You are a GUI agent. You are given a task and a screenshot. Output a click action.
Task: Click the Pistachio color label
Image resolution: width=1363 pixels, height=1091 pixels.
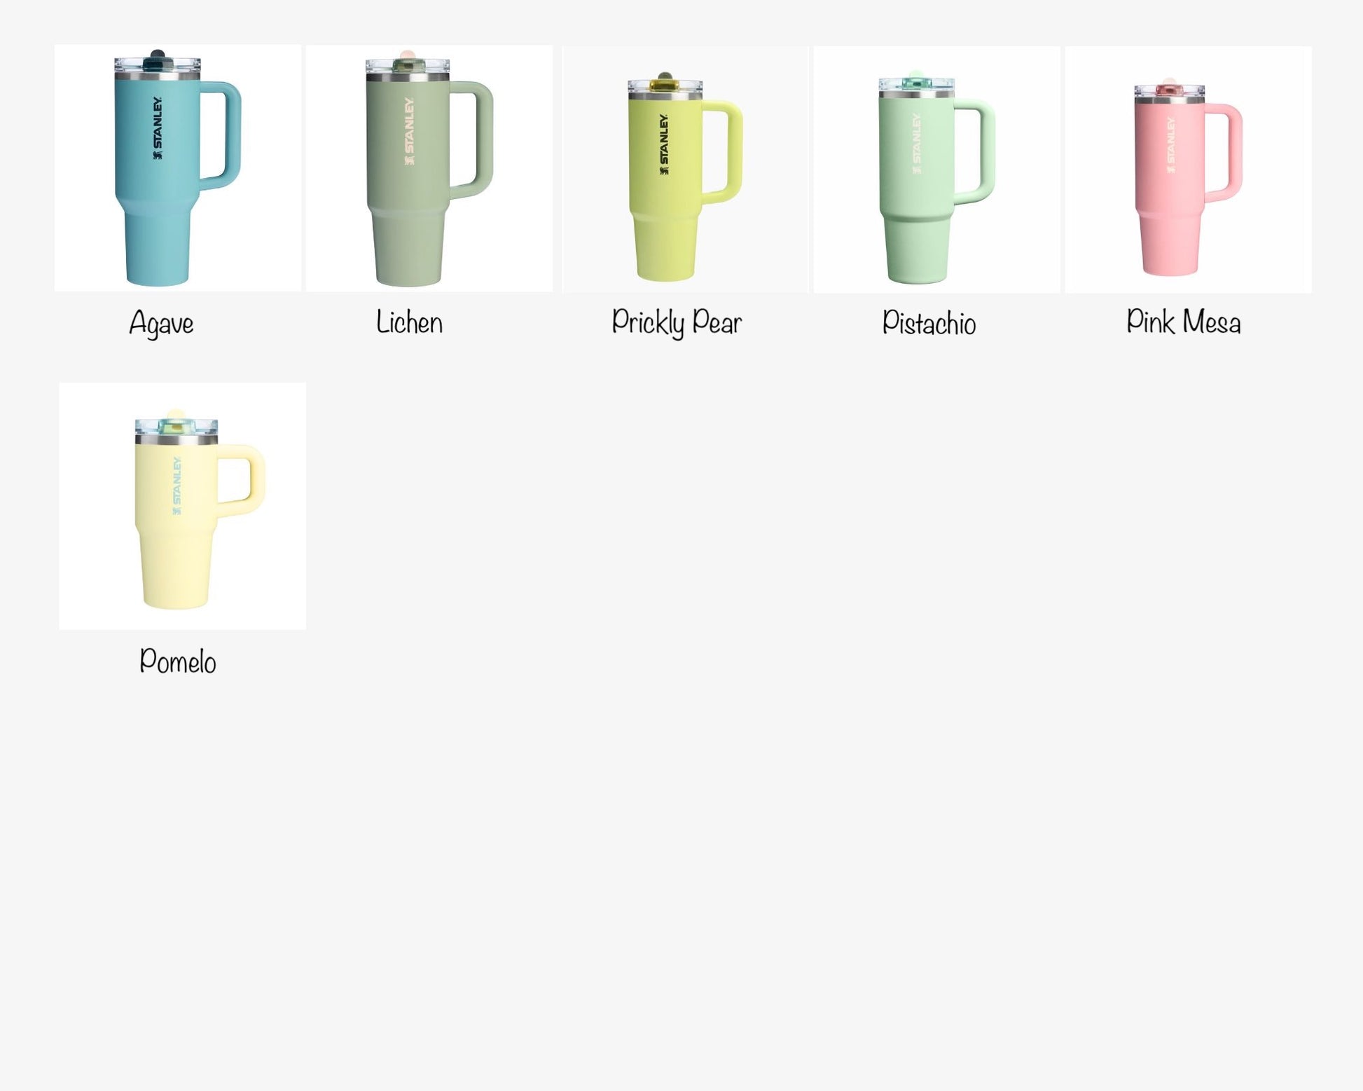[x=929, y=323]
